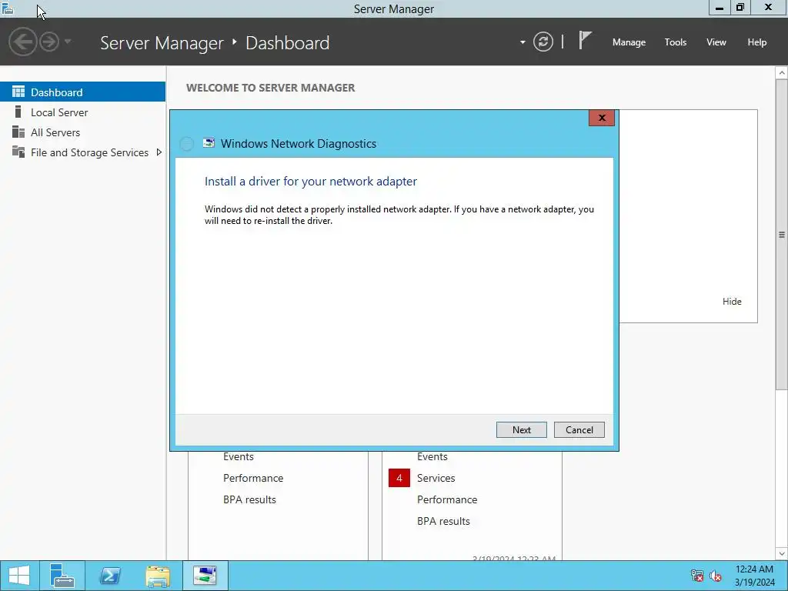Open the Help menu
Viewport: 788px width, 591px height.
point(757,42)
